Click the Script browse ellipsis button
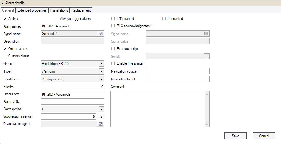The width and height of the screenshot is (281, 144). click(206, 56)
